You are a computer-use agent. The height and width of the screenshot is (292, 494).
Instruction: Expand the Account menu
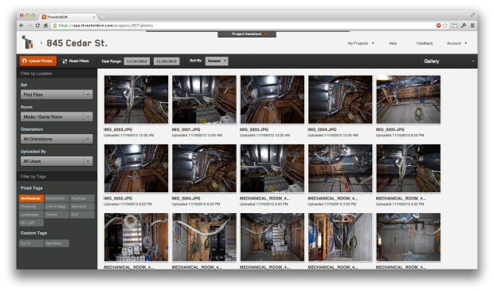coord(457,43)
